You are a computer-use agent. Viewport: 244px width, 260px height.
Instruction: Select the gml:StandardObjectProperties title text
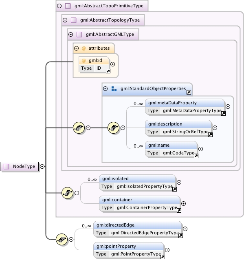coord(153,88)
